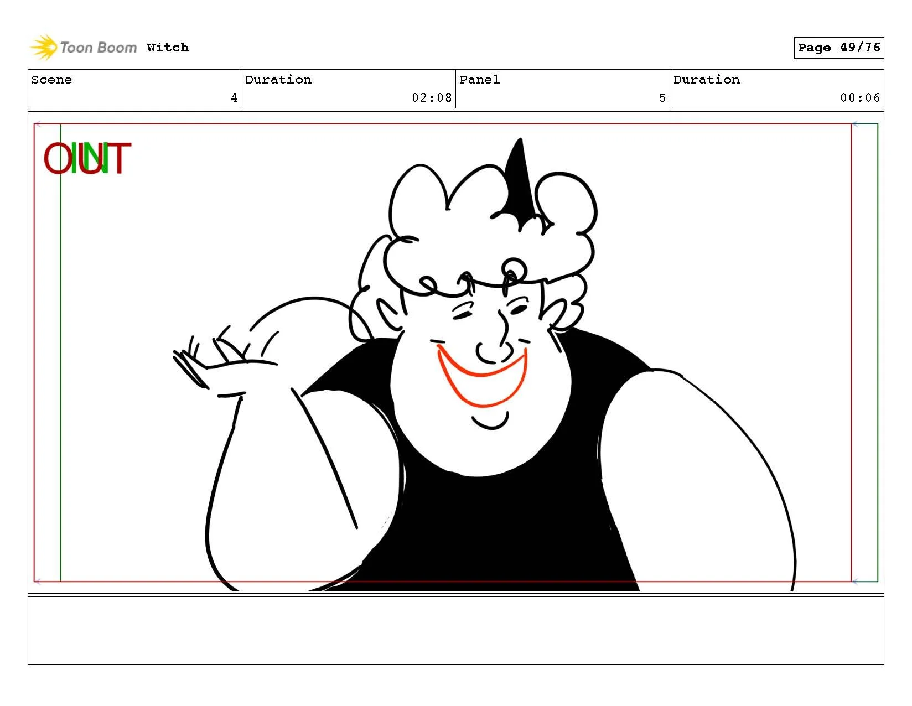Click the 'Scene' header label
Screen dimensions: 912x706
tap(51, 80)
